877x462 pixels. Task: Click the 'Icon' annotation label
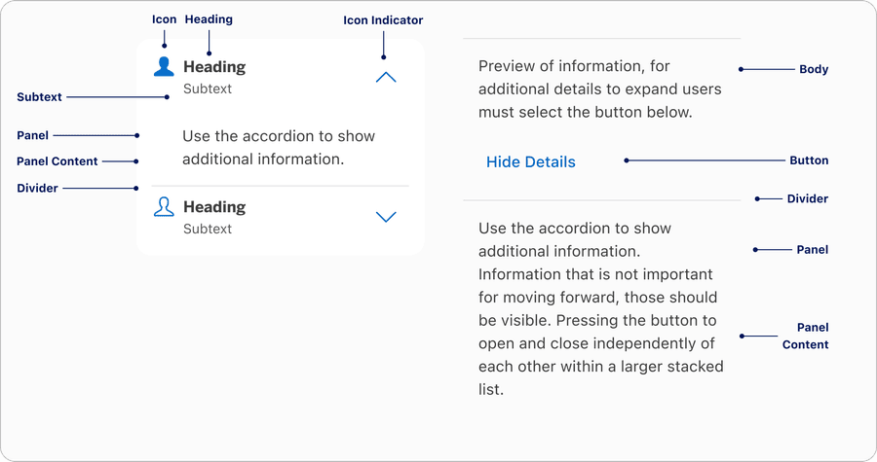pyautogui.click(x=165, y=19)
